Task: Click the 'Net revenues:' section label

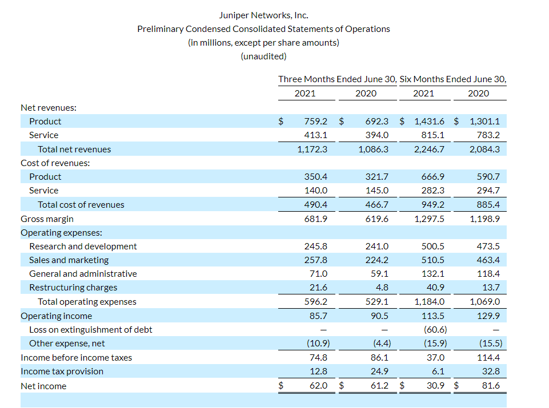Action: (49, 107)
